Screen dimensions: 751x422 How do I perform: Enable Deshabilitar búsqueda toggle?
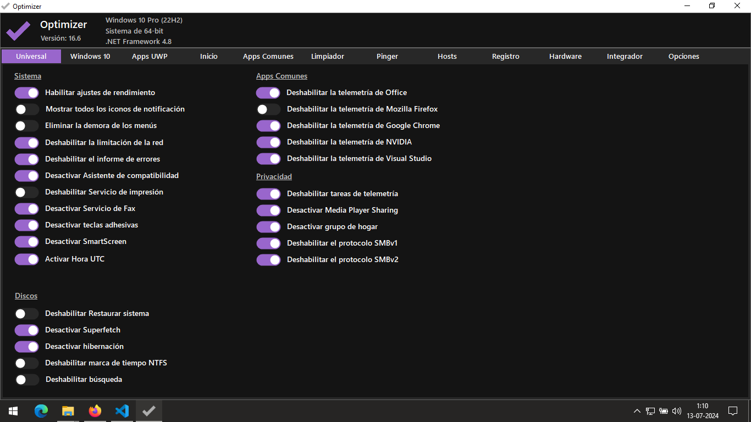click(x=26, y=380)
